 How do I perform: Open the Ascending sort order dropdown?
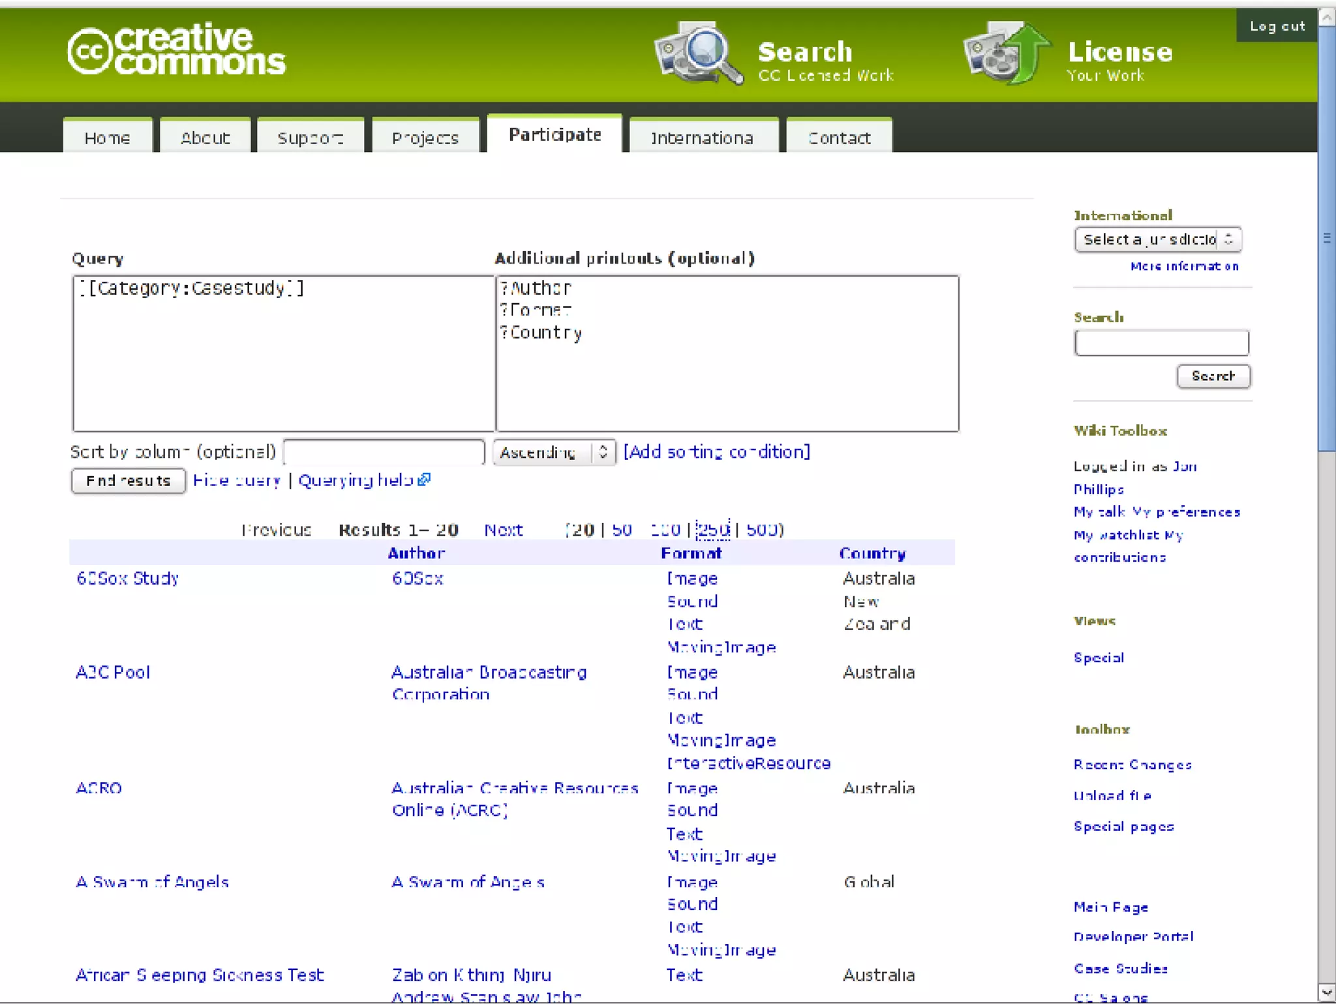pyautogui.click(x=553, y=452)
